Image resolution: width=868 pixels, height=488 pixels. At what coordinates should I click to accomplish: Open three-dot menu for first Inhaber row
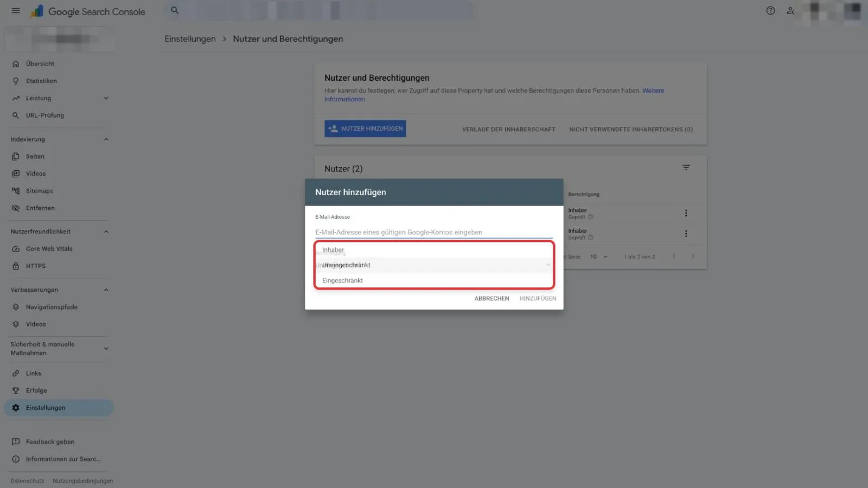coord(686,213)
